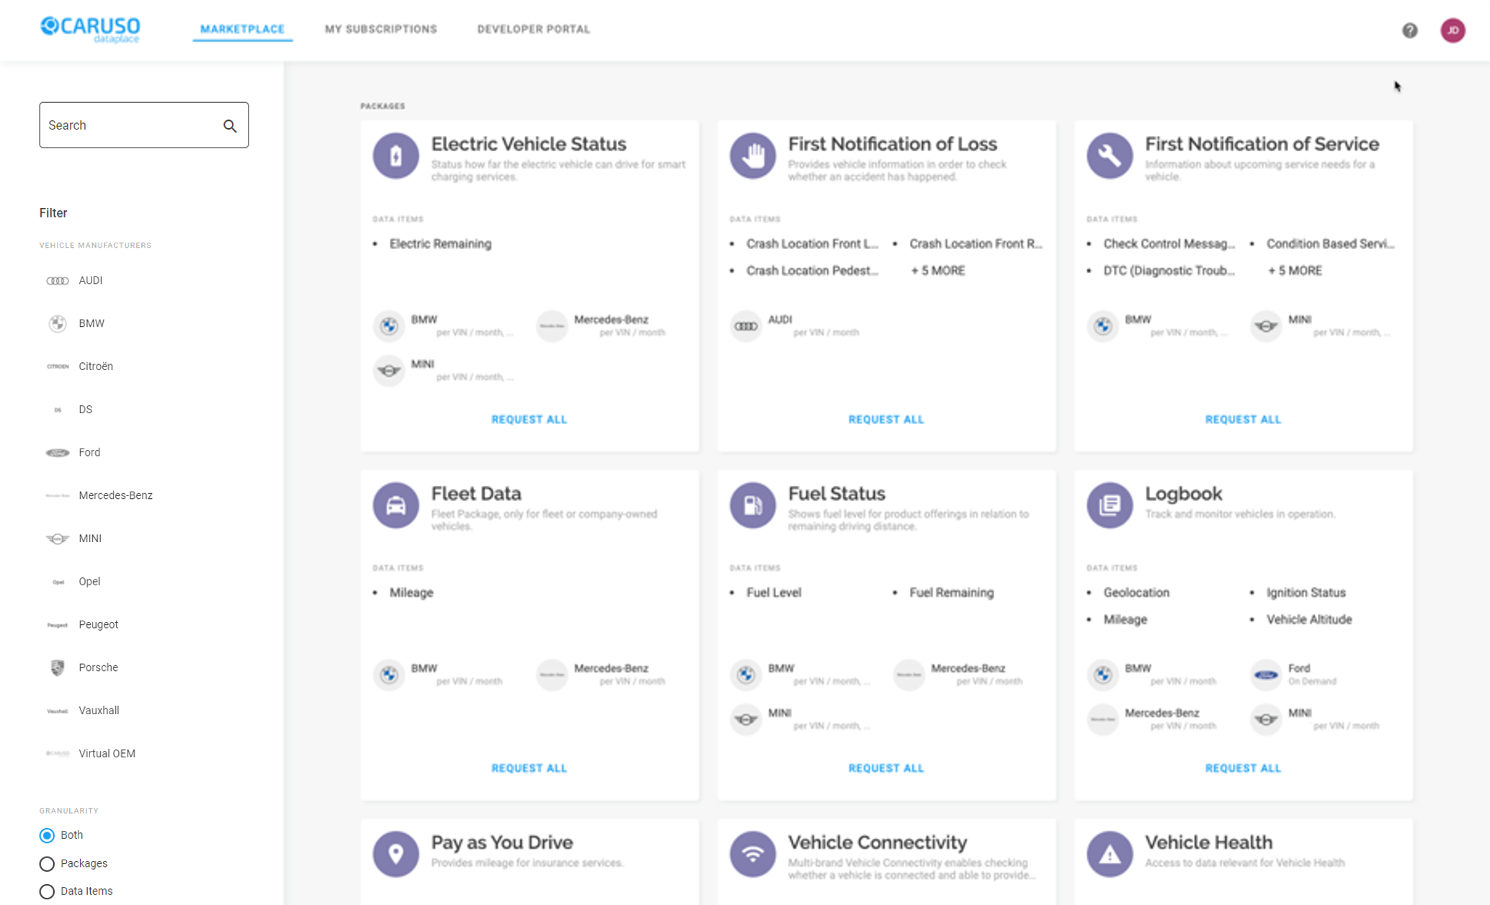The height and width of the screenshot is (905, 1490).
Task: Filter by Virtual OEM manufacturer
Action: pos(107,754)
